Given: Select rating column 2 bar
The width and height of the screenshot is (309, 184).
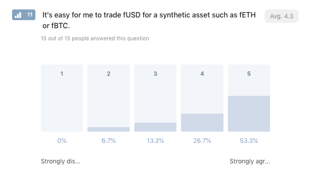Looking at the screenshot, I should coord(108,98).
